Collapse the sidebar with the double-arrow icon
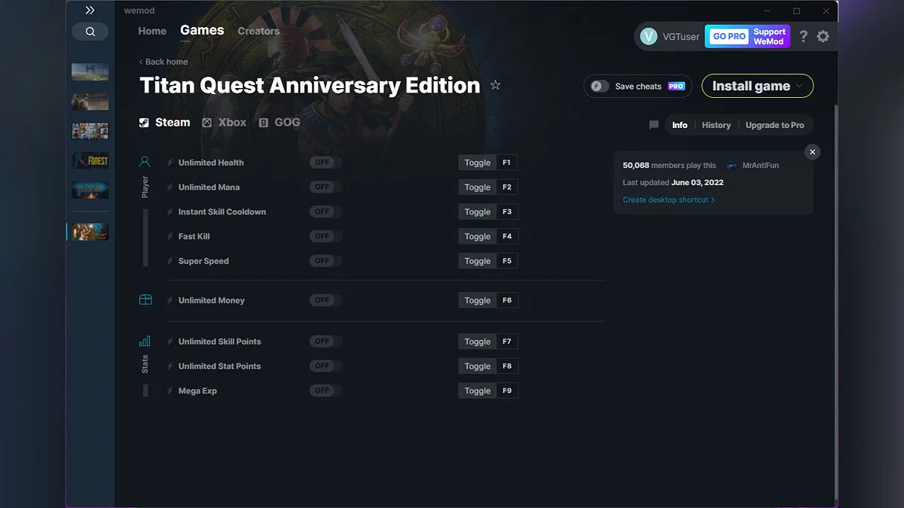The height and width of the screenshot is (508, 904). 90,10
